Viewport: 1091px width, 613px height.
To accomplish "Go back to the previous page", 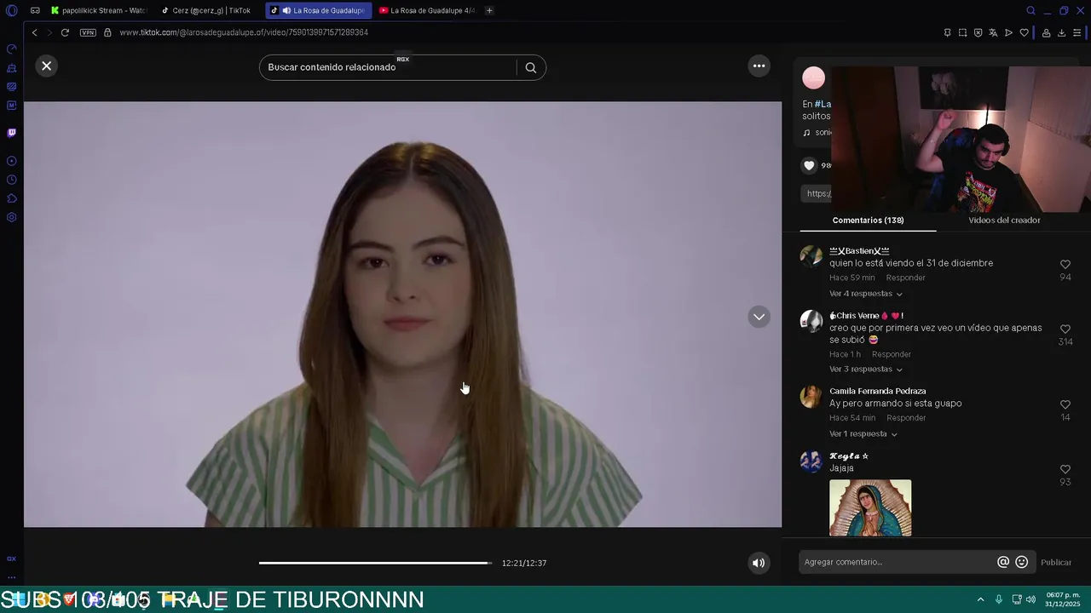I will (35, 32).
